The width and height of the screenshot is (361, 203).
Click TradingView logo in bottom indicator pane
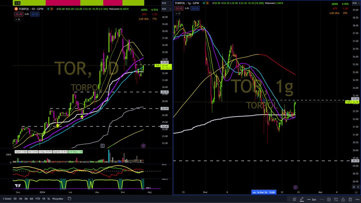pos(18,186)
